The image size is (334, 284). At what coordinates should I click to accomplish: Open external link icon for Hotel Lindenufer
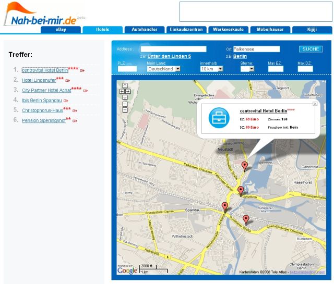(67, 81)
